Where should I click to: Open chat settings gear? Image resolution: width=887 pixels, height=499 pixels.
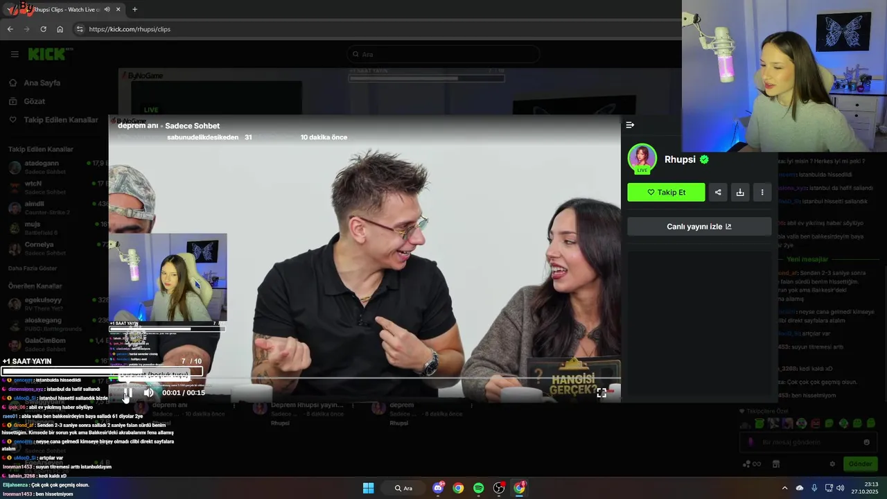pyautogui.click(x=832, y=464)
